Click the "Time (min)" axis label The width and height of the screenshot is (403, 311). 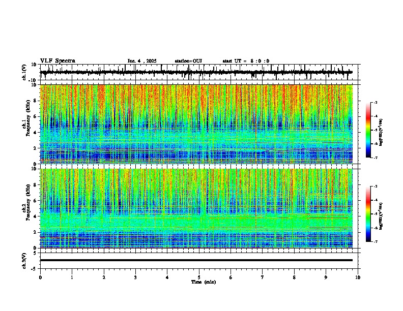coord(204,282)
